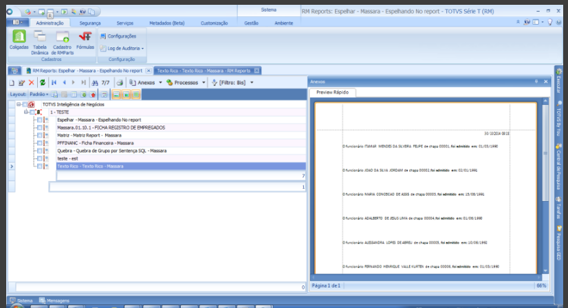Switch to the Segurança ribbon tab
Image resolution: width=568 pixels, height=308 pixels.
tap(90, 23)
